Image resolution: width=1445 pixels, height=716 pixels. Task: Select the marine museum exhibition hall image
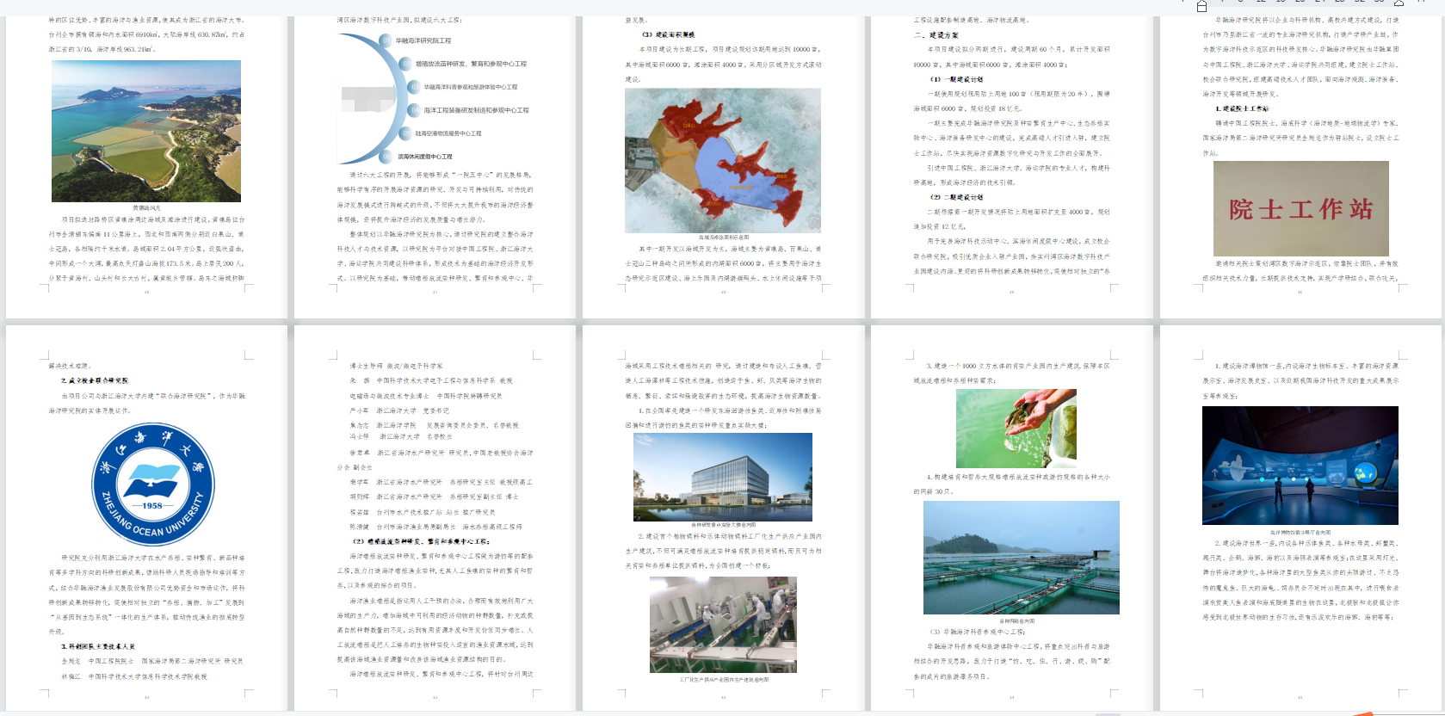click(x=1300, y=466)
